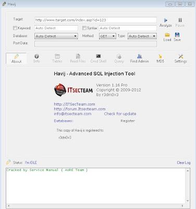This screenshot has height=209, width=196.
Task: Click the ITSecTeam logo image
Action: [73, 90]
